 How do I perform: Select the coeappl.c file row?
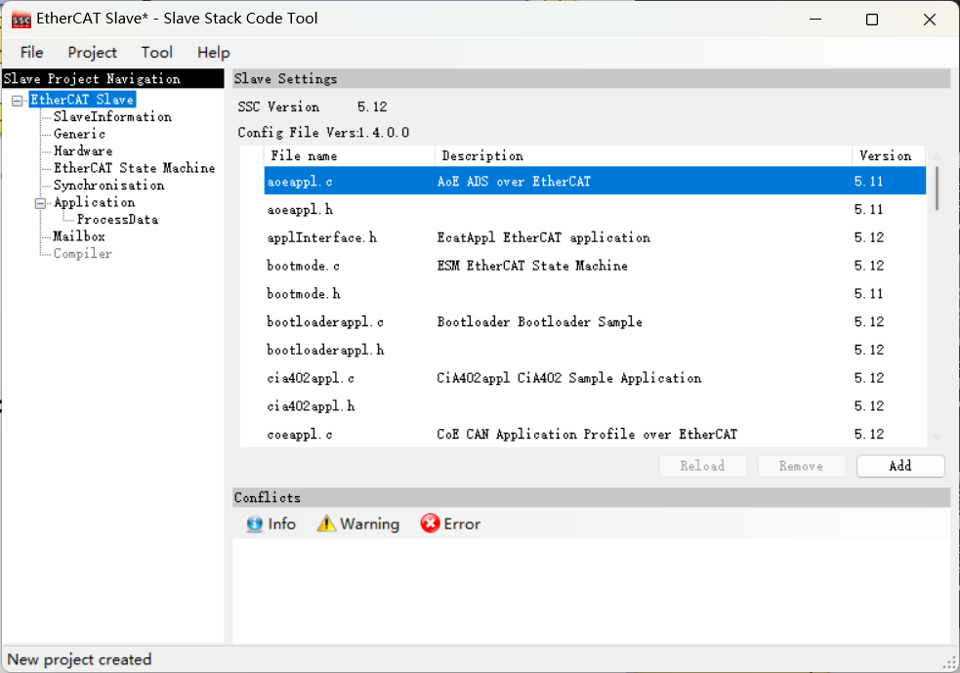point(595,434)
